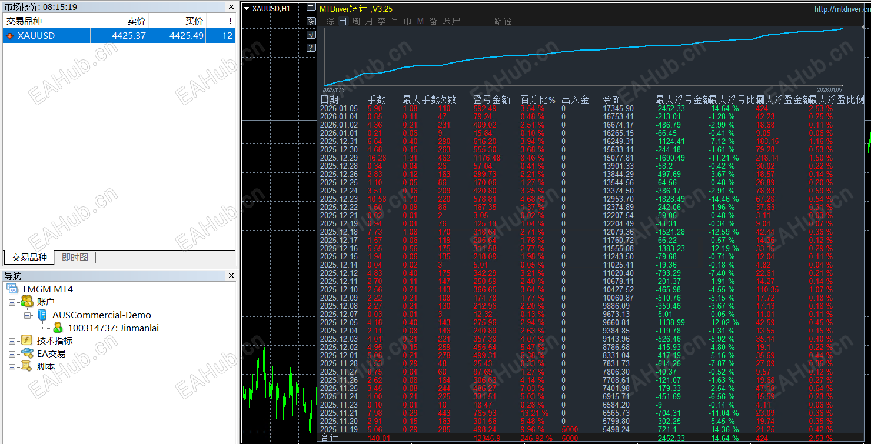Click the 合计 totals row label

tap(329, 438)
